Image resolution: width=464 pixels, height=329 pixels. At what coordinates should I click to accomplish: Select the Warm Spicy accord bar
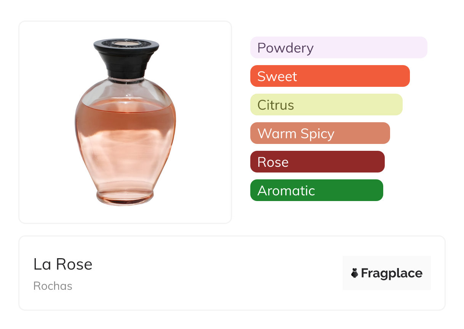click(320, 133)
